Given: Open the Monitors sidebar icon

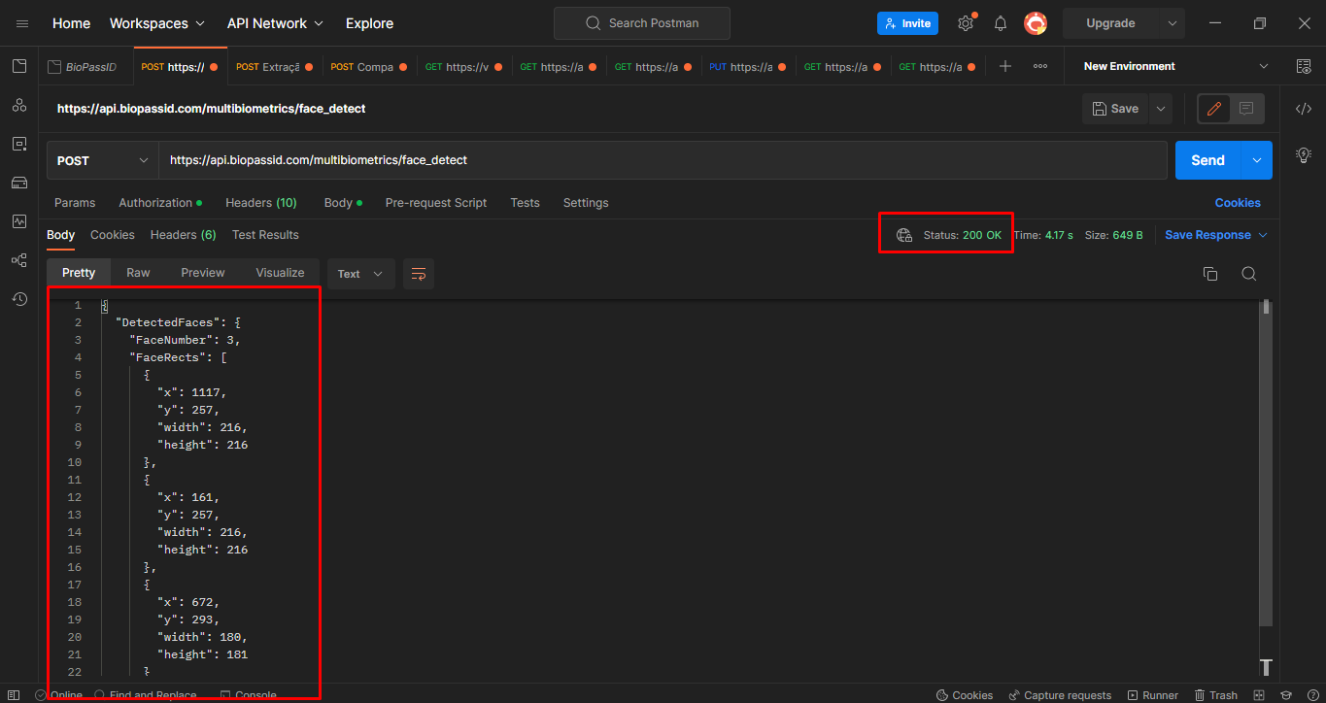Looking at the screenshot, I should pyautogui.click(x=19, y=221).
